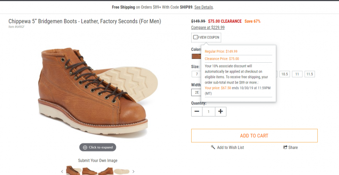Open the Submit Your Own Image link
This screenshot has width=339, height=175.
pyautogui.click(x=98, y=160)
